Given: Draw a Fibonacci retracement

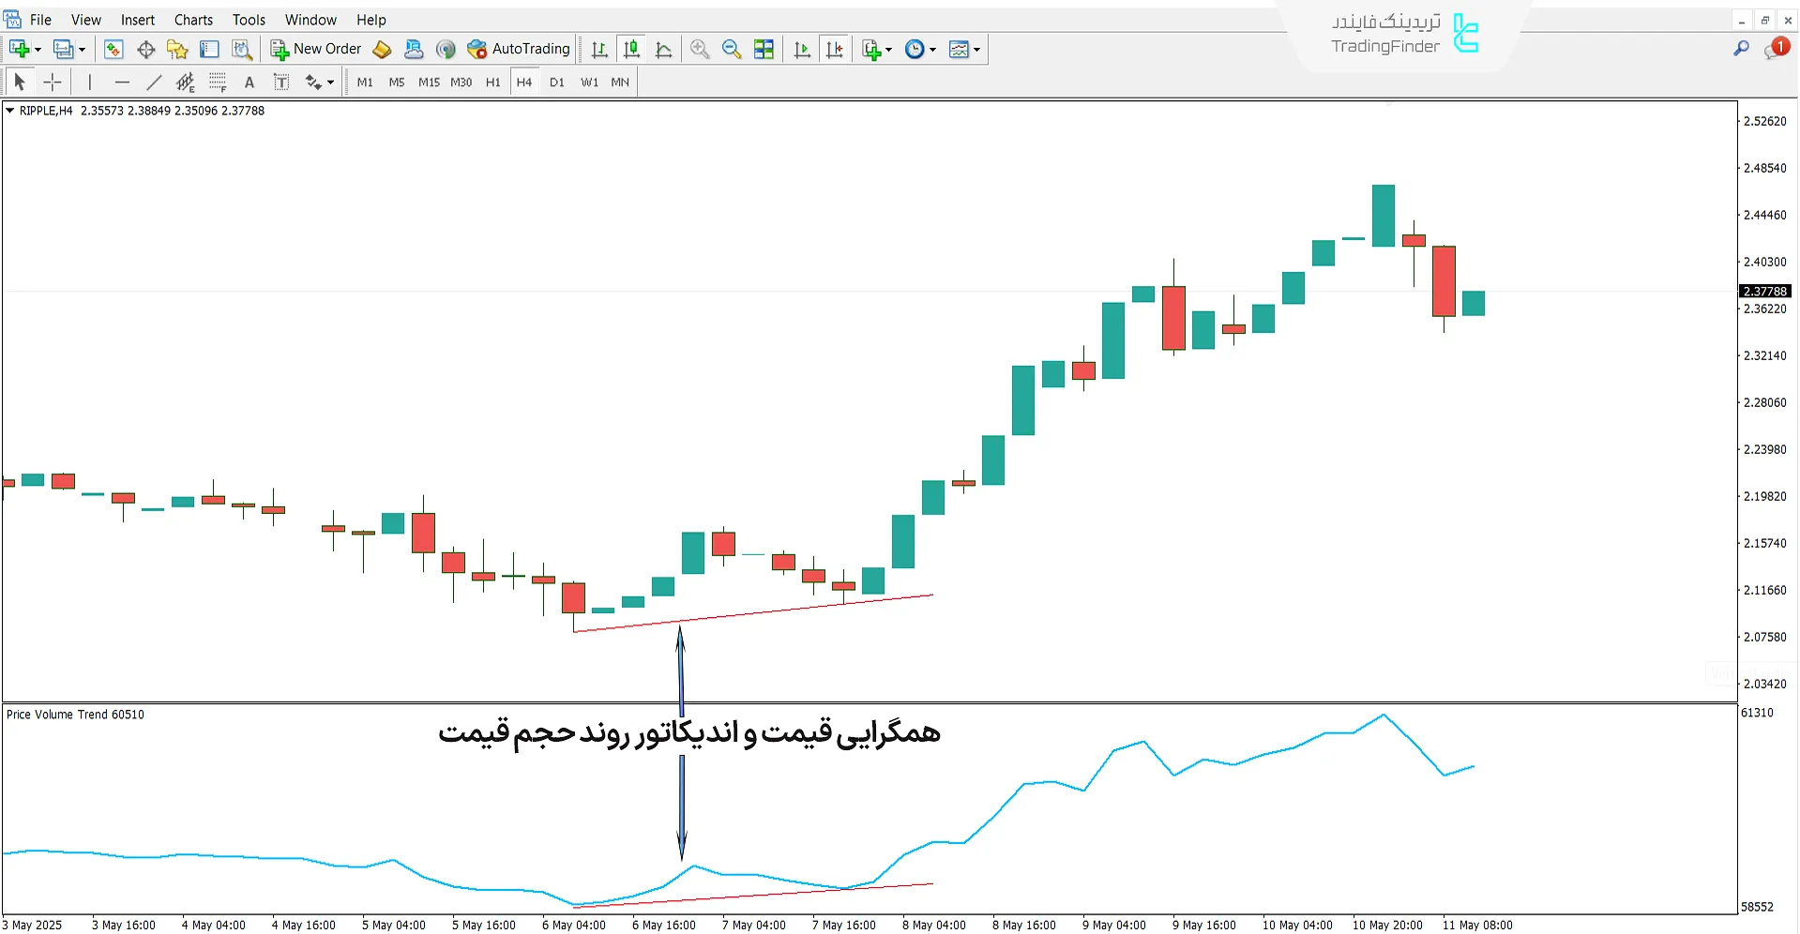Looking at the screenshot, I should point(218,82).
